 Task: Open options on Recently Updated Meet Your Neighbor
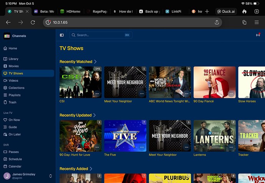pos(186,147)
